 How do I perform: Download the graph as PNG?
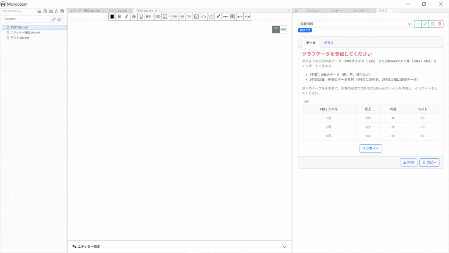[x=408, y=162]
